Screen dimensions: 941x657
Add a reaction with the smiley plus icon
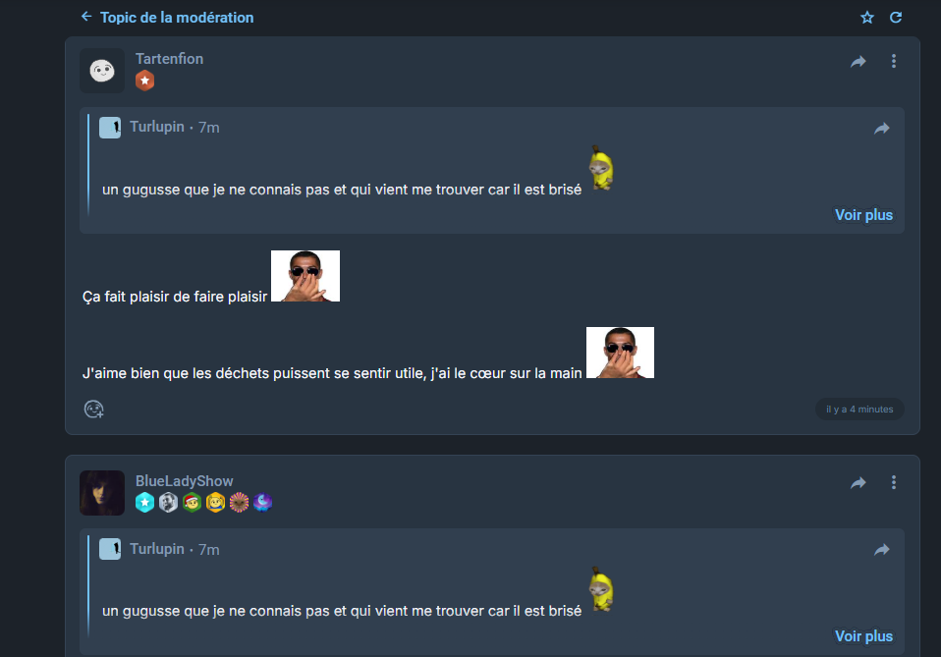coord(93,410)
